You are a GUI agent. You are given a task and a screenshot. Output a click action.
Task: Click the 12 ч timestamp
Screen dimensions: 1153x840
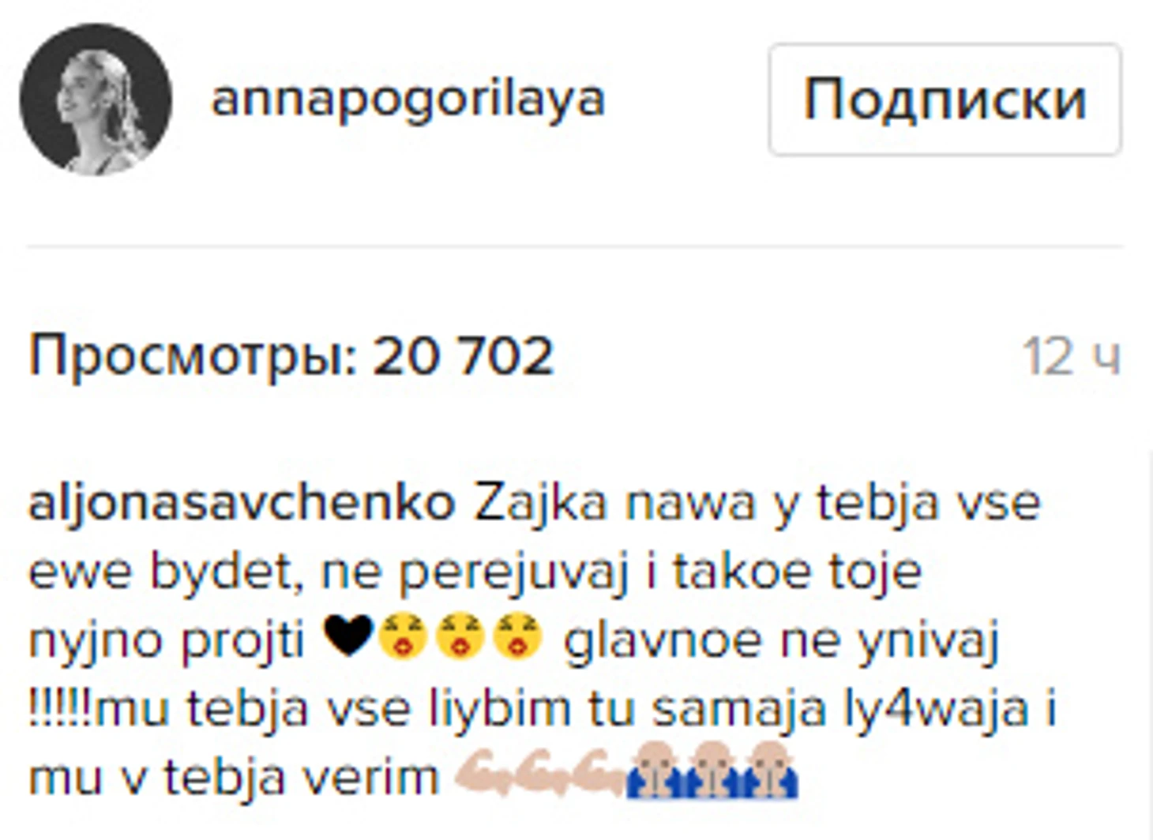pos(1072,357)
